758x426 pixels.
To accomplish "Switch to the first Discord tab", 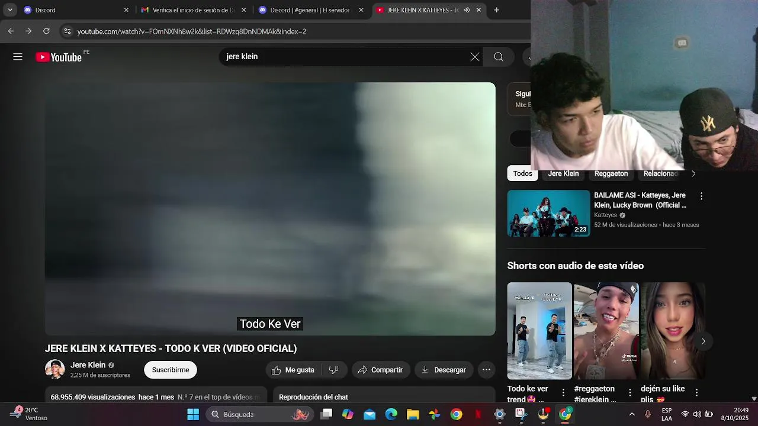I will 76,10.
